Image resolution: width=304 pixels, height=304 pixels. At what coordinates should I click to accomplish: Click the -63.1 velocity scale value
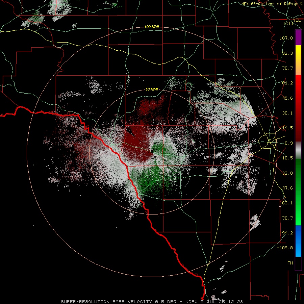tap(286, 203)
